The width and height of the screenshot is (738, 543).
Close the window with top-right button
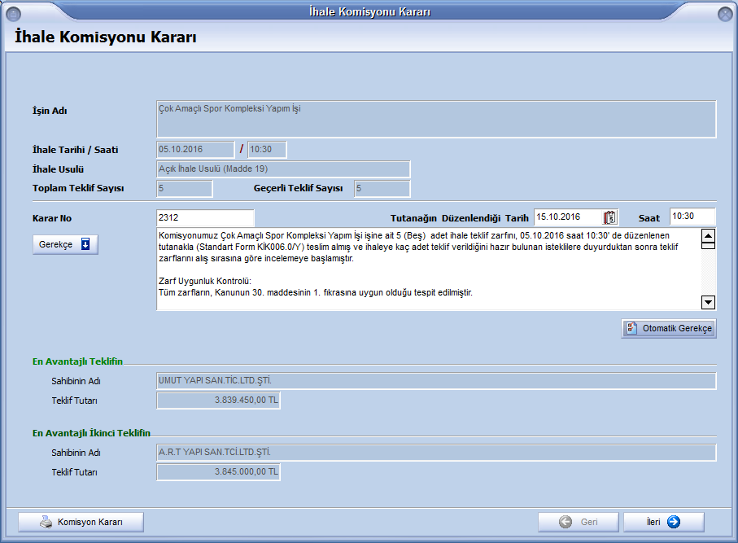(724, 14)
